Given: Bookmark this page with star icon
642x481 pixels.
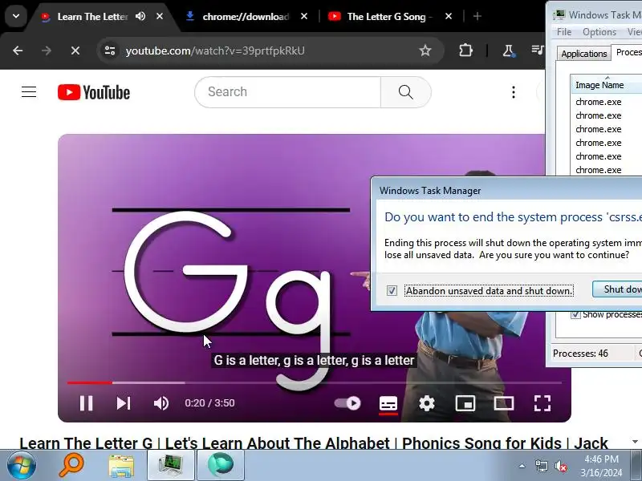Looking at the screenshot, I should 425,51.
